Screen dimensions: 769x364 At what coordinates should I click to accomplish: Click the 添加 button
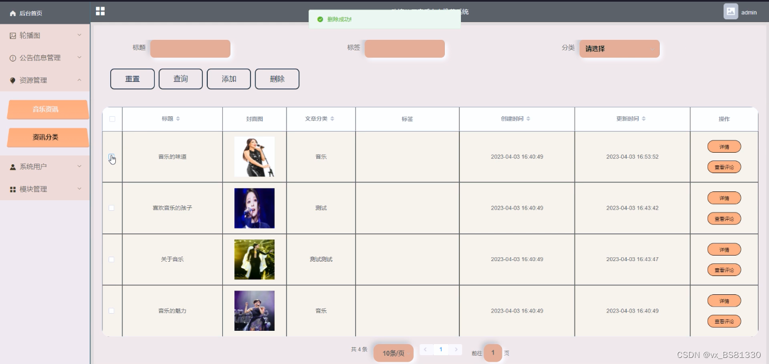pos(229,79)
